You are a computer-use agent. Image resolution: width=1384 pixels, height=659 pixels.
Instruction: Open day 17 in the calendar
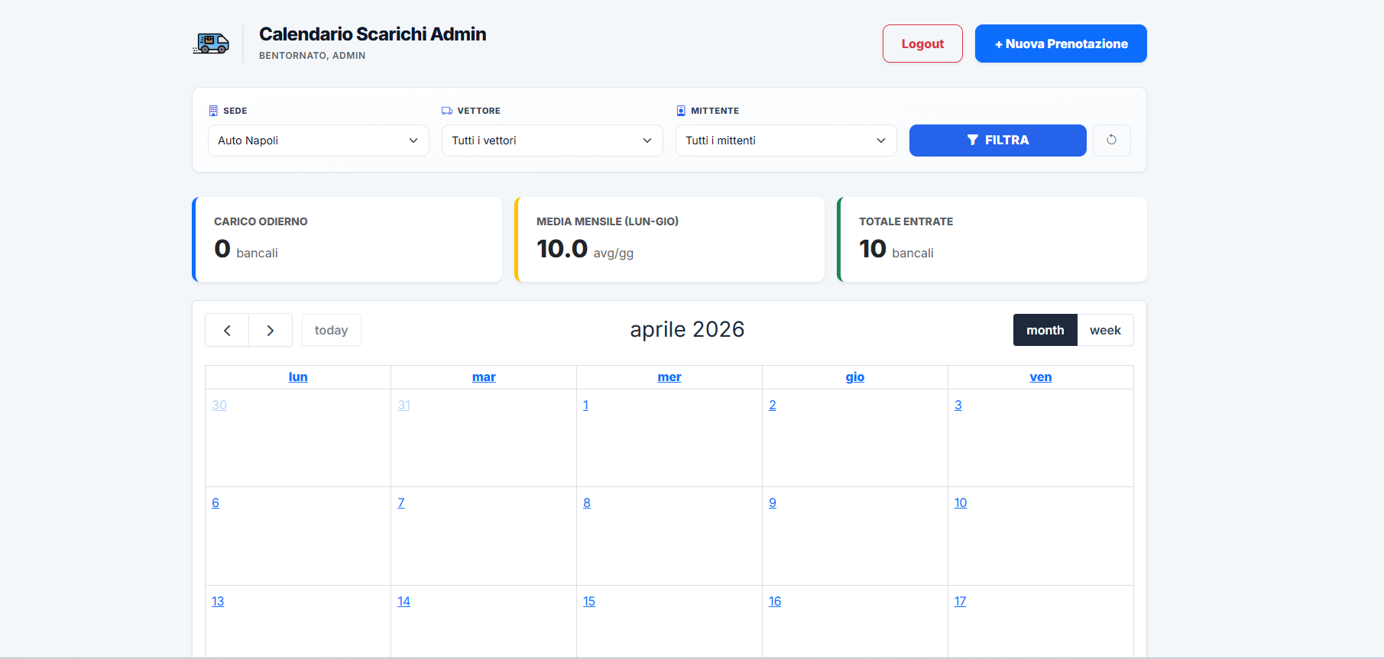(x=961, y=602)
